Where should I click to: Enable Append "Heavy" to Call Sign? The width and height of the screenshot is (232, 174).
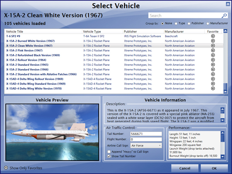[109, 152]
